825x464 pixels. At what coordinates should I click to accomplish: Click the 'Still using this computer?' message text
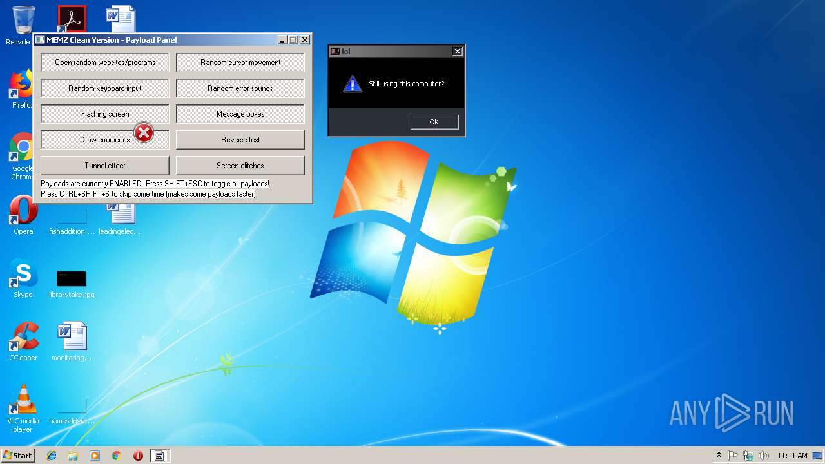(407, 84)
